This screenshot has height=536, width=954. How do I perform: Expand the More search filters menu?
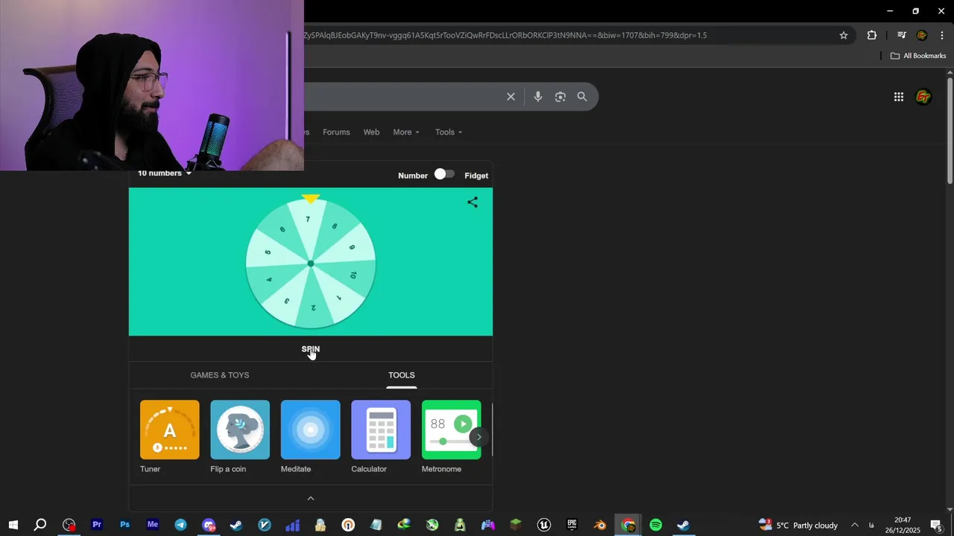tap(406, 132)
